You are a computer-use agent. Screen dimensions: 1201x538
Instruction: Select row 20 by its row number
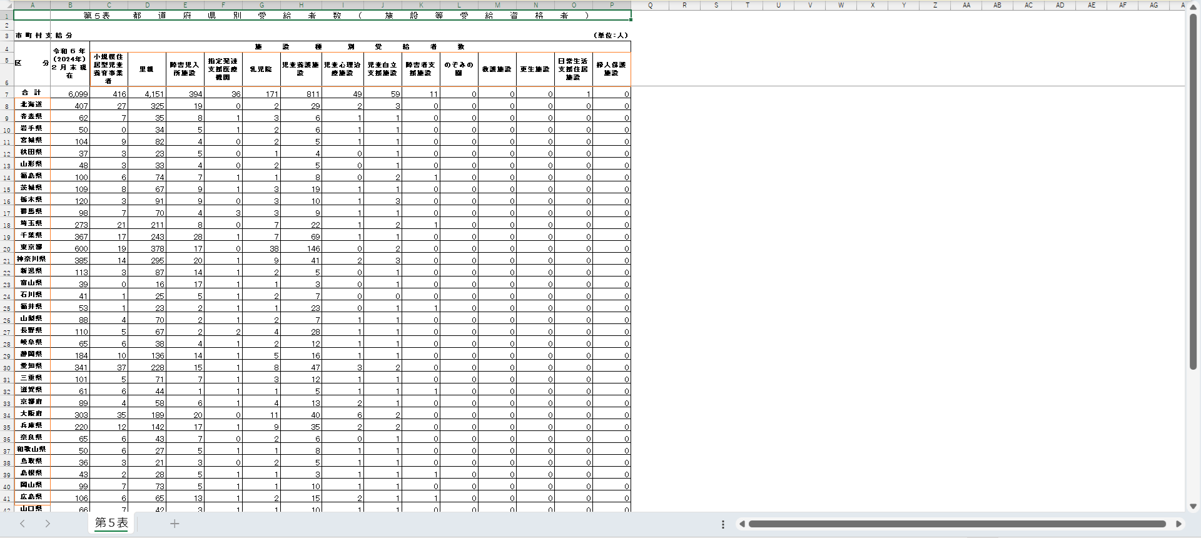click(6, 249)
